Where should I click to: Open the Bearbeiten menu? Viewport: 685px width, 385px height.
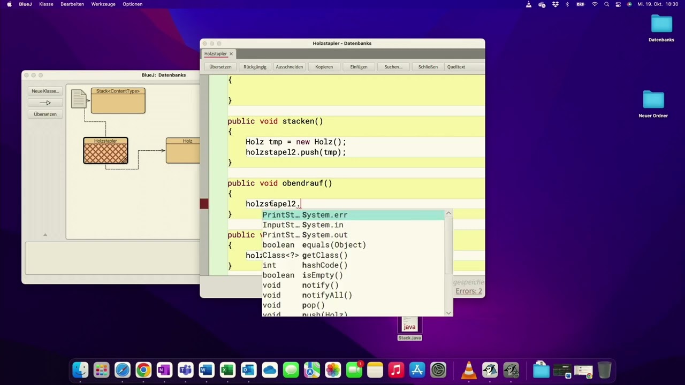click(72, 4)
